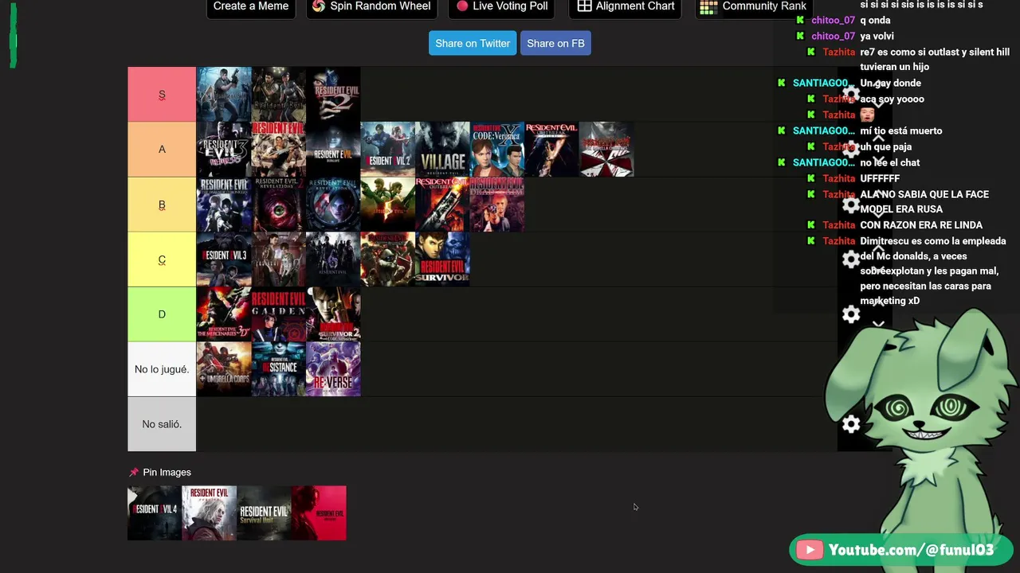Select the S tier label
The image size is (1020, 573).
tap(162, 94)
